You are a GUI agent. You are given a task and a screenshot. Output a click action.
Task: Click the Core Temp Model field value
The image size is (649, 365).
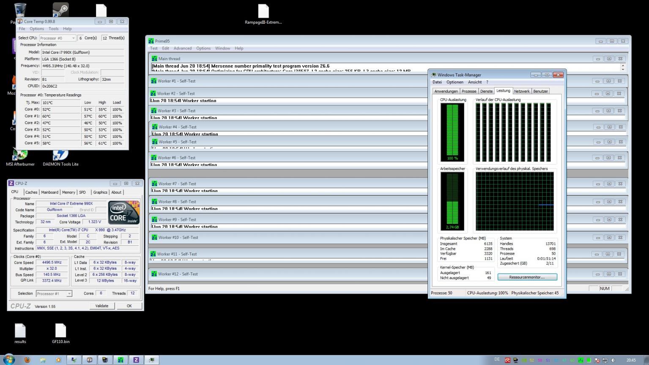83,52
